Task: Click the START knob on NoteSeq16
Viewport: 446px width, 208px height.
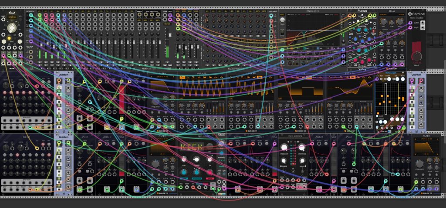Action: [389, 79]
